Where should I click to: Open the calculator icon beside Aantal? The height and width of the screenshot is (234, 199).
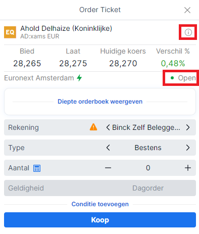point(37,168)
